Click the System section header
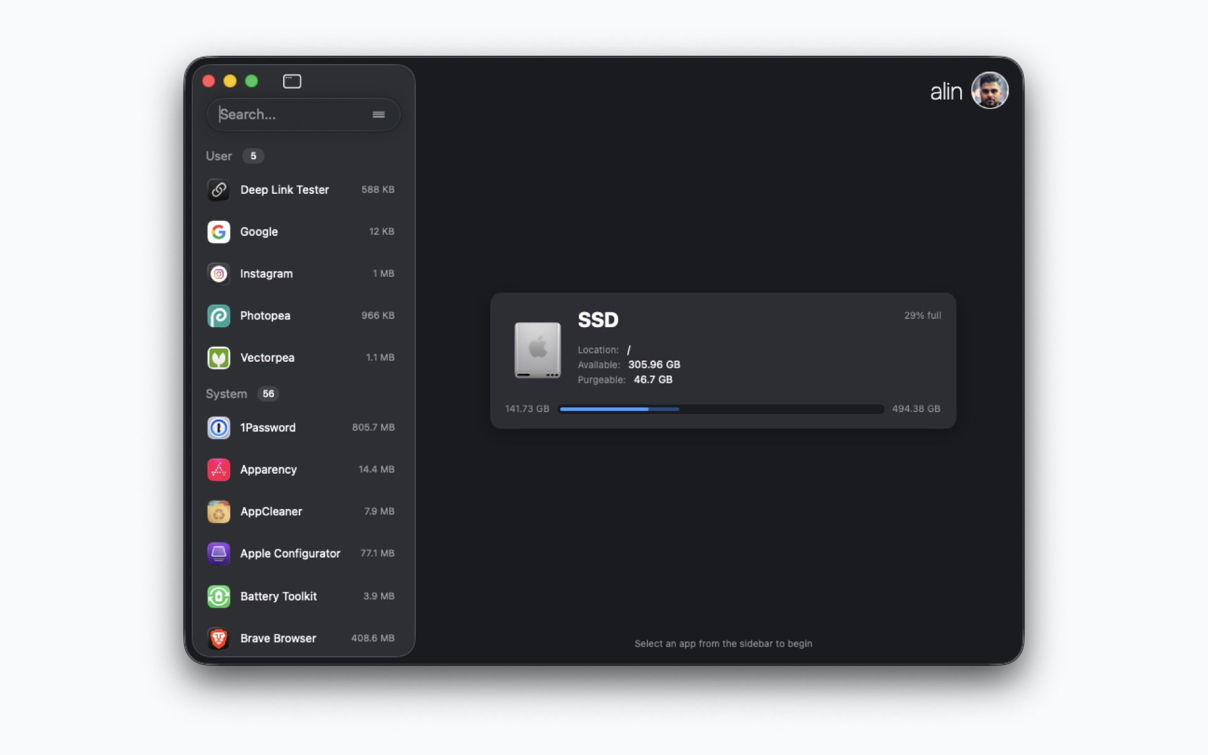The image size is (1208, 755). point(226,394)
